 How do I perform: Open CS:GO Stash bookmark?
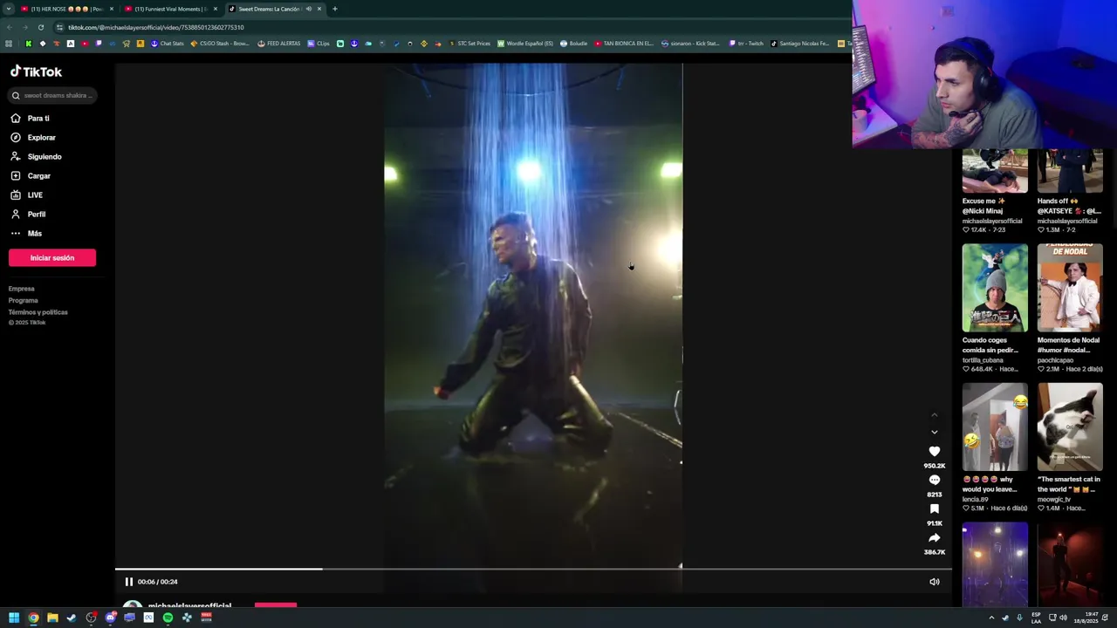pyautogui.click(x=220, y=44)
